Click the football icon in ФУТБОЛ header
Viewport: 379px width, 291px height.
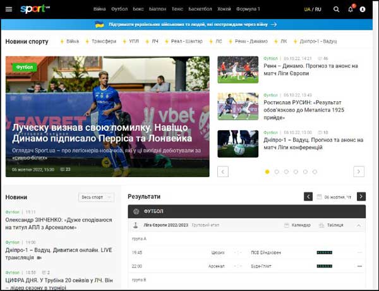point(136,211)
